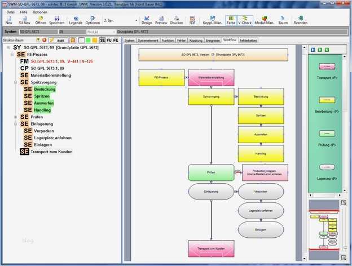This screenshot has width=352, height=266.
Task: Select the Lagerung <P> palette shape
Action: pos(327,167)
